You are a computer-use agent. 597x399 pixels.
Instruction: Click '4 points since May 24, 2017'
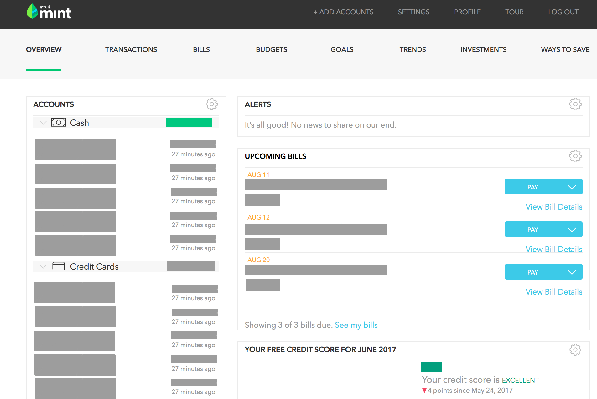click(x=470, y=390)
